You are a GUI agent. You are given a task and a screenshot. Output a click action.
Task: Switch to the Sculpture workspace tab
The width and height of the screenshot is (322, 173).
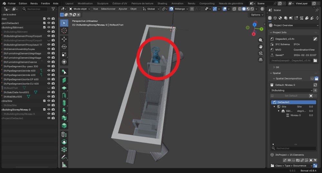[103, 3]
